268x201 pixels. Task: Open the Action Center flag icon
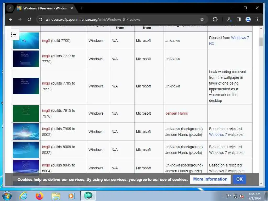click(229, 196)
